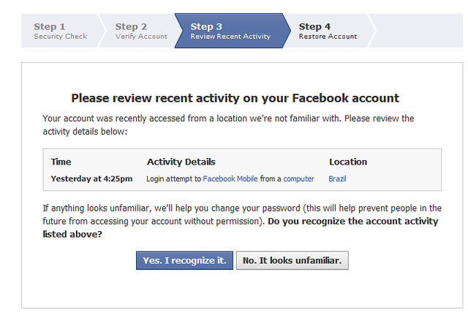The height and width of the screenshot is (316, 468).
Task: Click the 'Your account was recently accessed' paragraph
Action: (x=228, y=124)
